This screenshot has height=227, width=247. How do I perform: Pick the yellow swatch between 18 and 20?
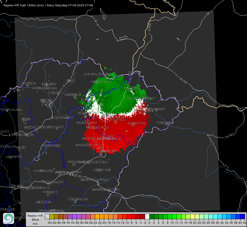[193, 216]
